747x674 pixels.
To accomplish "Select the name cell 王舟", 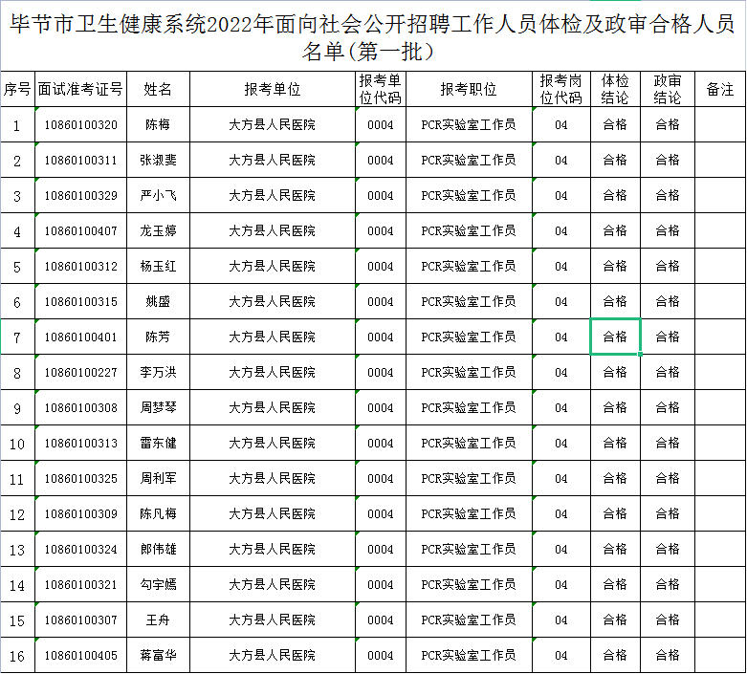I will click(x=158, y=620).
